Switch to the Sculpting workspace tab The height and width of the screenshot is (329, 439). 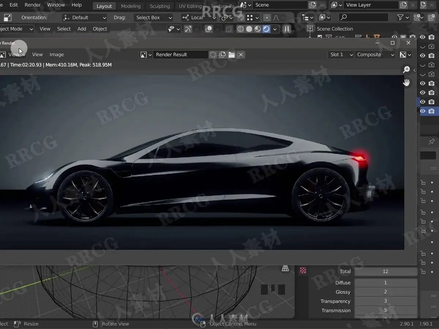point(160,6)
